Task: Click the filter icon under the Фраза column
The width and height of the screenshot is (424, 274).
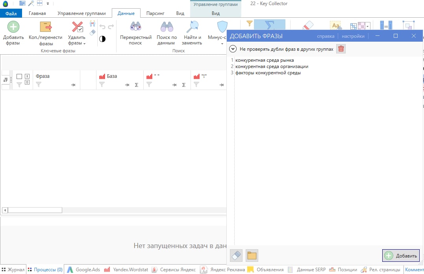Action: (x=39, y=84)
